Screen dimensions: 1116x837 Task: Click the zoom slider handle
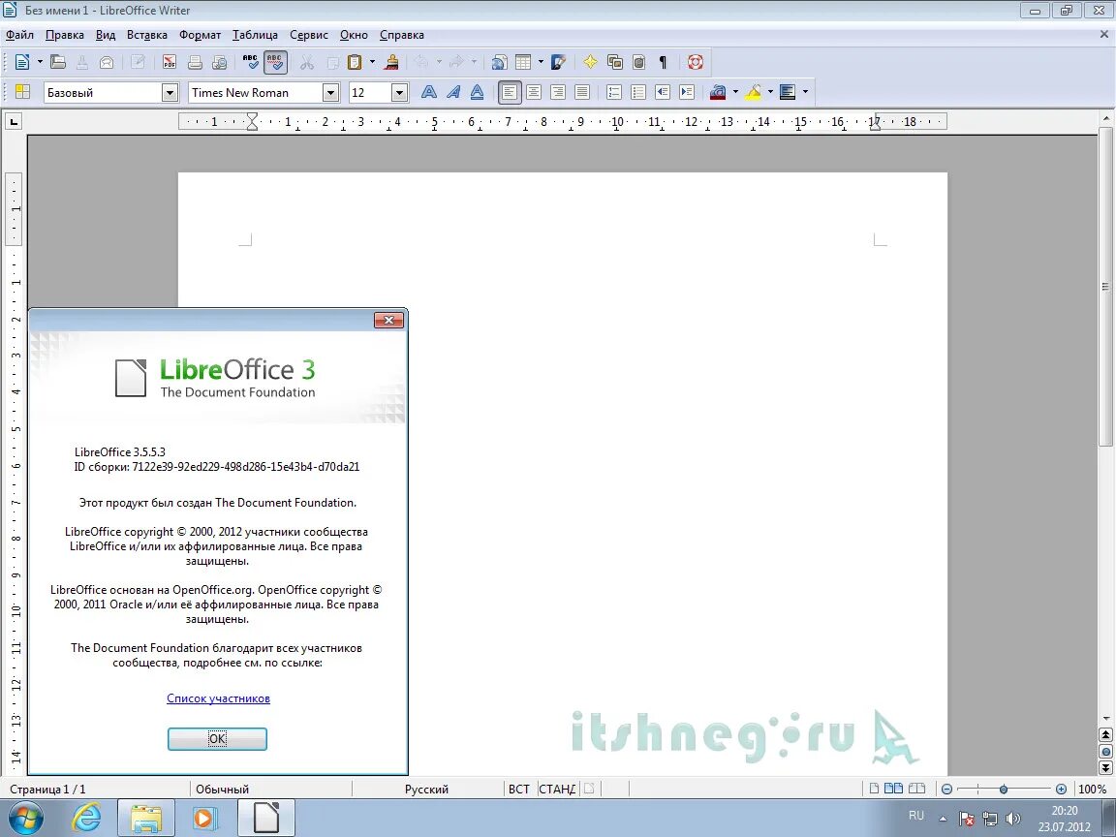click(x=1004, y=789)
